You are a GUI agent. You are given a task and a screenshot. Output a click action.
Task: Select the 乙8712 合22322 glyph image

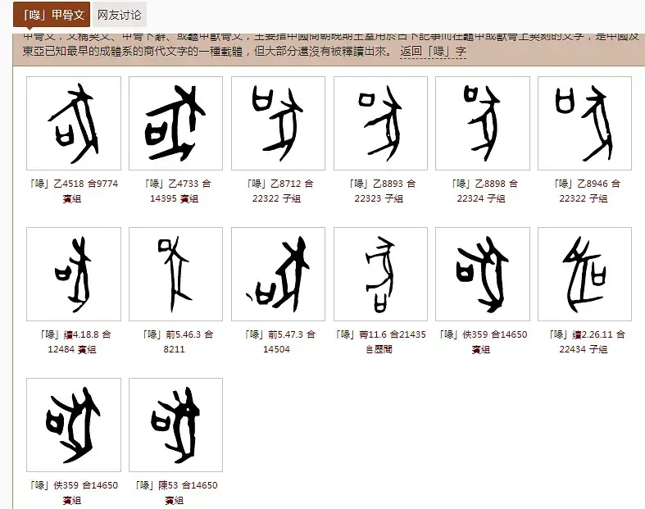[278, 123]
